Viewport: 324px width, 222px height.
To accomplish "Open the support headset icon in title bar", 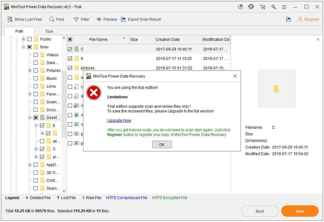I will [251, 7].
